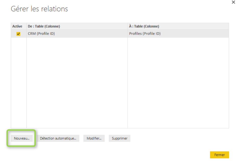
Task: Close the dialog with the X icon
Action: click(233, 2)
